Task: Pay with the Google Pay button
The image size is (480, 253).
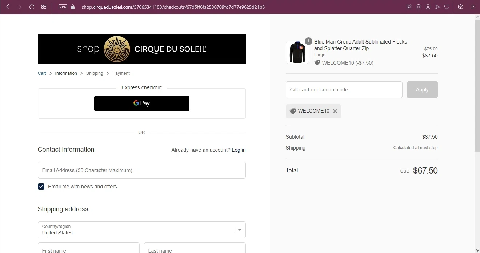Action: click(142, 103)
